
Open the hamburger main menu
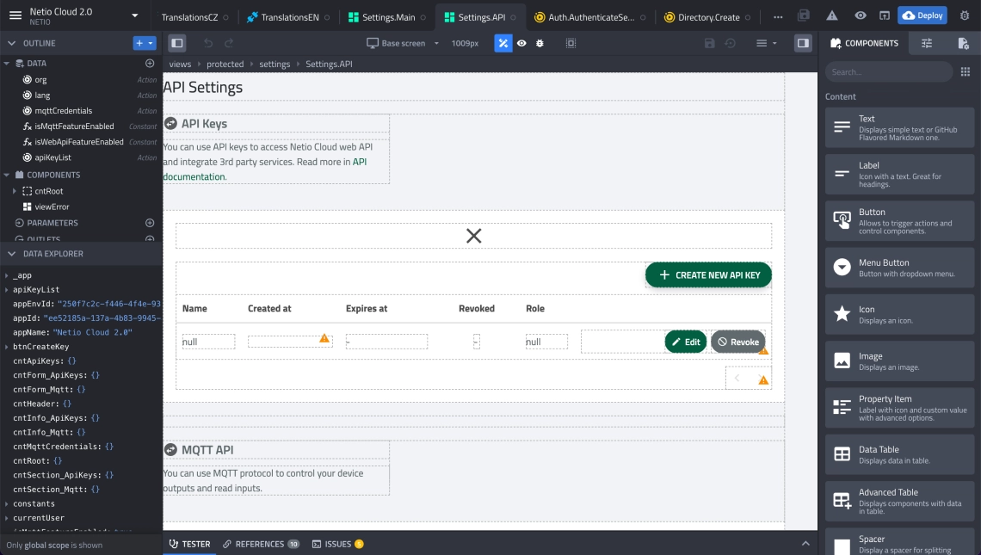(x=15, y=15)
